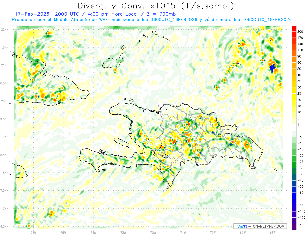
Task: Click the 74W longitude label
Action: point(93,232)
